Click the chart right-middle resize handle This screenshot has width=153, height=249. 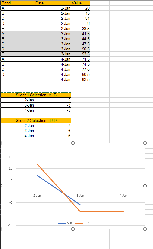point(145,186)
